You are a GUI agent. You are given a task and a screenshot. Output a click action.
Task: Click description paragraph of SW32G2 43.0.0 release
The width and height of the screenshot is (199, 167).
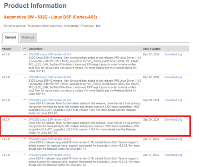pyautogui.click(x=85, y=64)
